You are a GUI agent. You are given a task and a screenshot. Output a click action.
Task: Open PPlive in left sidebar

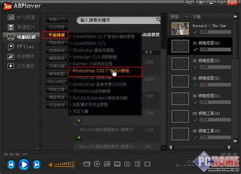(21, 47)
